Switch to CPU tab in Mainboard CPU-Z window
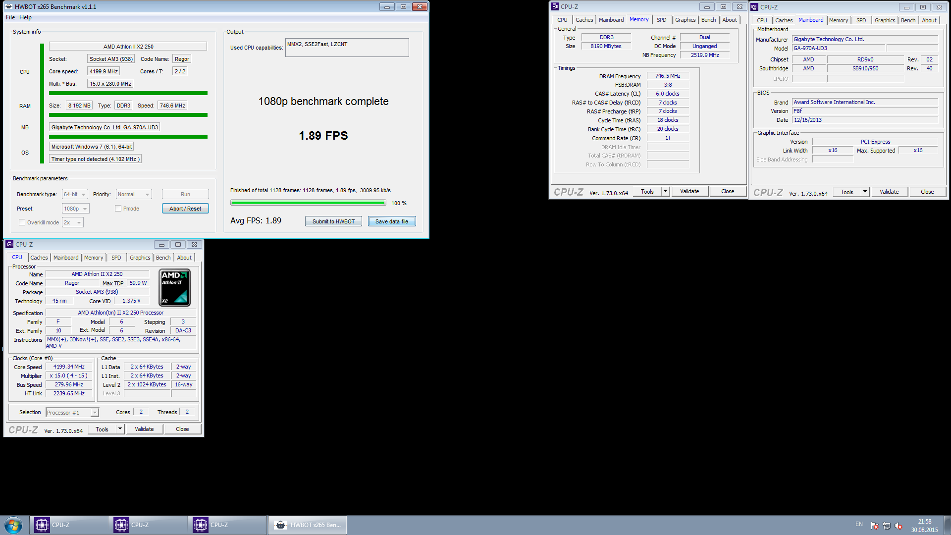This screenshot has width=951, height=535. click(x=762, y=20)
